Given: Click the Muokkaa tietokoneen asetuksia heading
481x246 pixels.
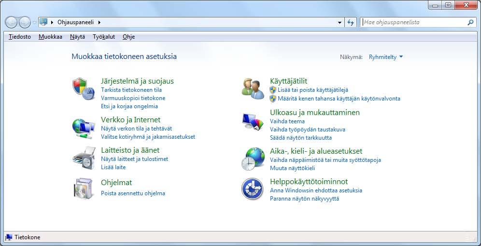Looking at the screenshot, I should tap(124, 57).
